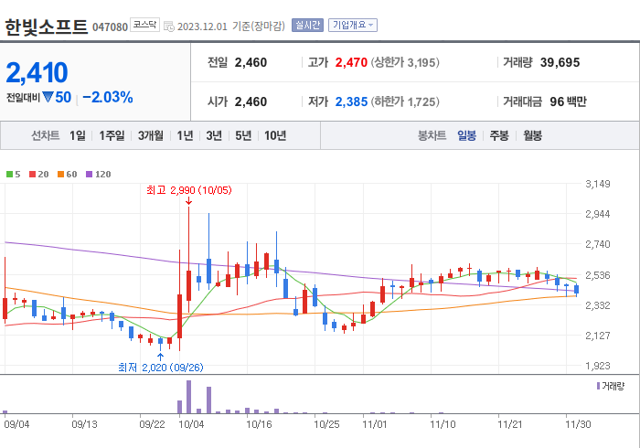Click the 코스닥 market badge
The width and height of the screenshot is (640, 448).
[144, 25]
